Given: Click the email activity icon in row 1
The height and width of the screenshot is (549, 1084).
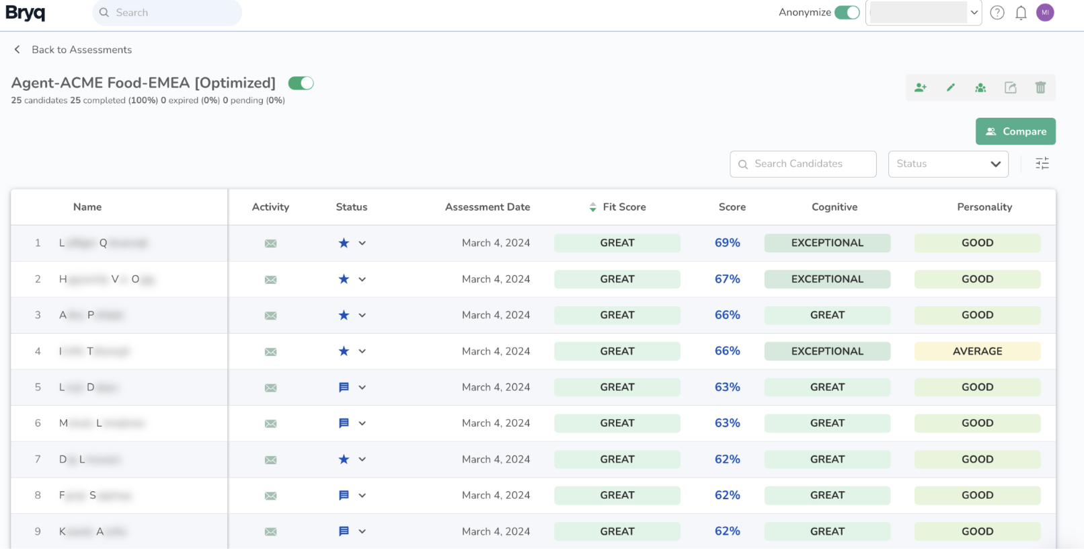Looking at the screenshot, I should pyautogui.click(x=270, y=244).
